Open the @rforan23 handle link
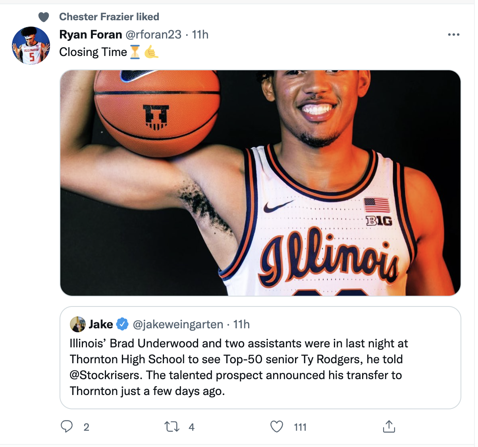 pyautogui.click(x=154, y=35)
